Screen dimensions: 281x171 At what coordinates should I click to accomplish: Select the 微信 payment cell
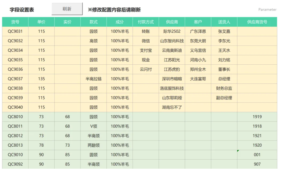coord(146,41)
